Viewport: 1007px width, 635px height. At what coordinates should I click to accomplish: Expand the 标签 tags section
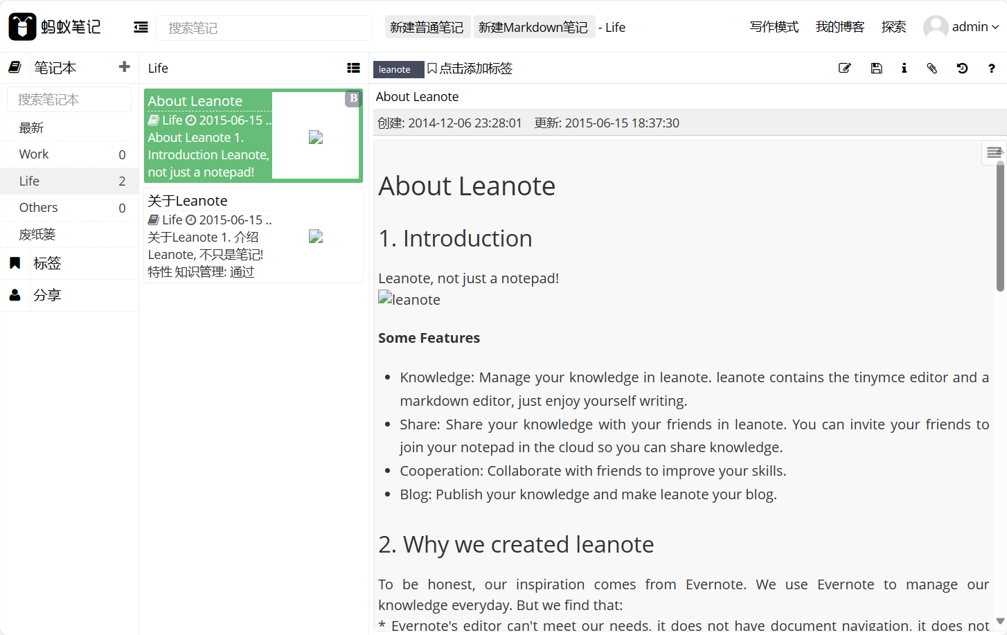[47, 263]
